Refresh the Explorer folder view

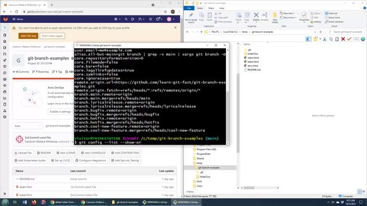click(x=321, y=32)
